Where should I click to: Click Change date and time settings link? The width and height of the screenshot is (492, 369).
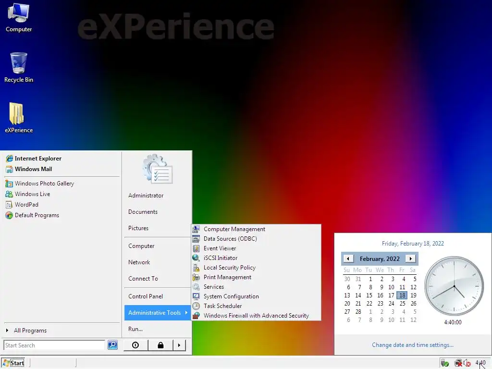click(x=412, y=345)
